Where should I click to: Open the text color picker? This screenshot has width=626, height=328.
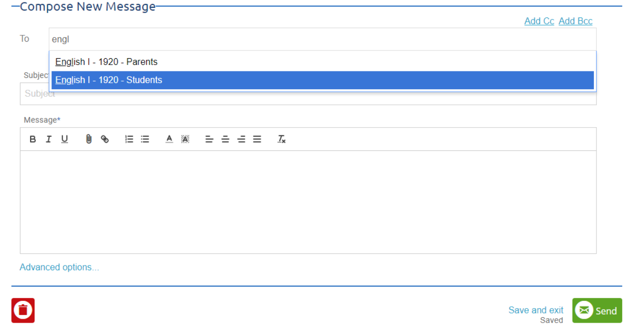(169, 139)
